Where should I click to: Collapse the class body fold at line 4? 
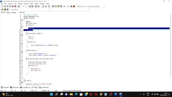22,20
